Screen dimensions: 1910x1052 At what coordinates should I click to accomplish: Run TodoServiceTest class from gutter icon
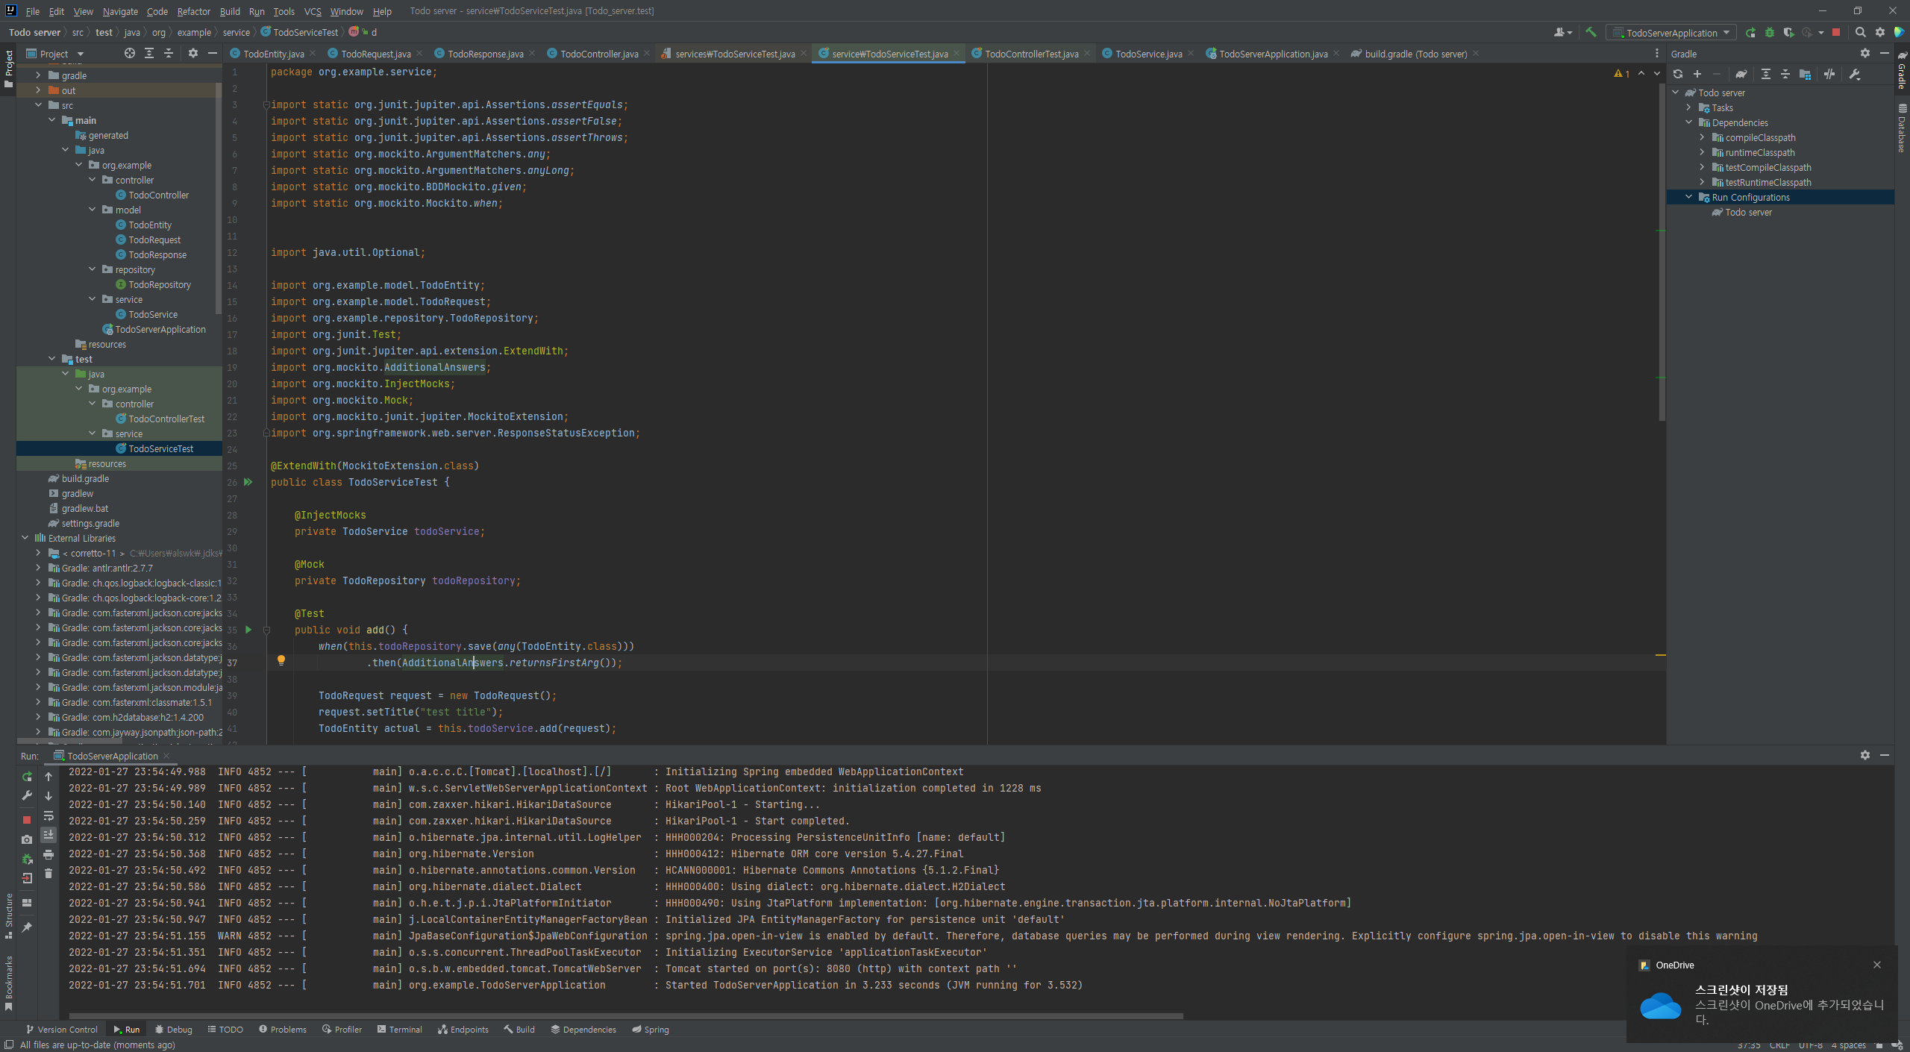(x=248, y=482)
